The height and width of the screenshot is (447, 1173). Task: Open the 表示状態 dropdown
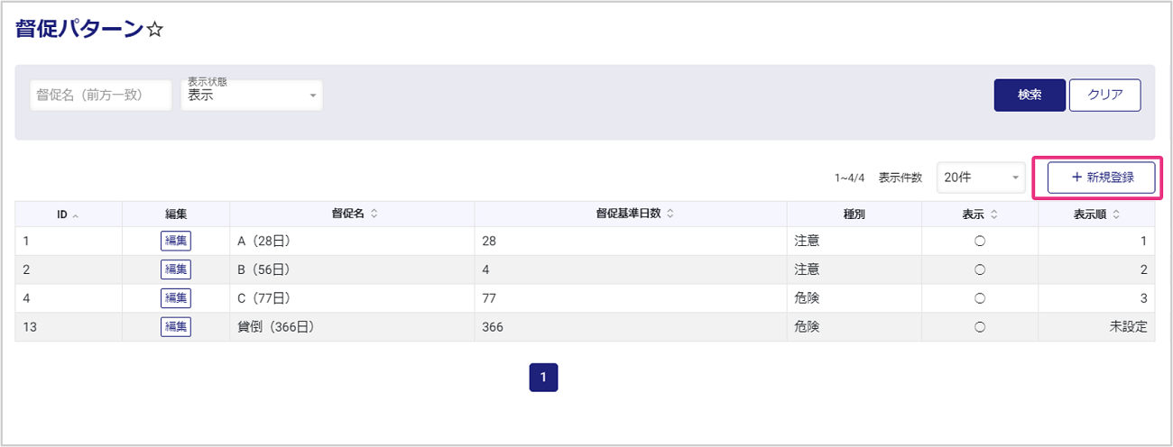click(252, 95)
